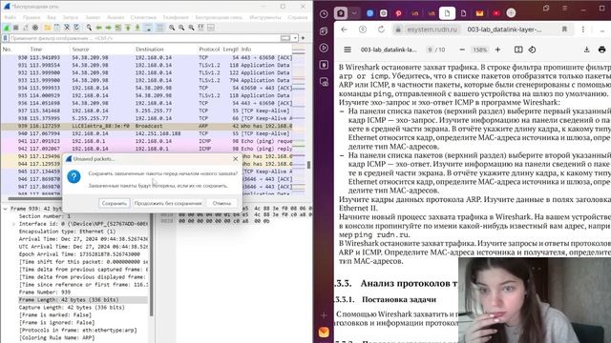Click the Go to specified packet icon
Image resolution: width=611 pixels, height=343 pixels.
point(117,28)
